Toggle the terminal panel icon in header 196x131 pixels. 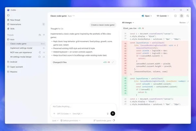(175, 16)
